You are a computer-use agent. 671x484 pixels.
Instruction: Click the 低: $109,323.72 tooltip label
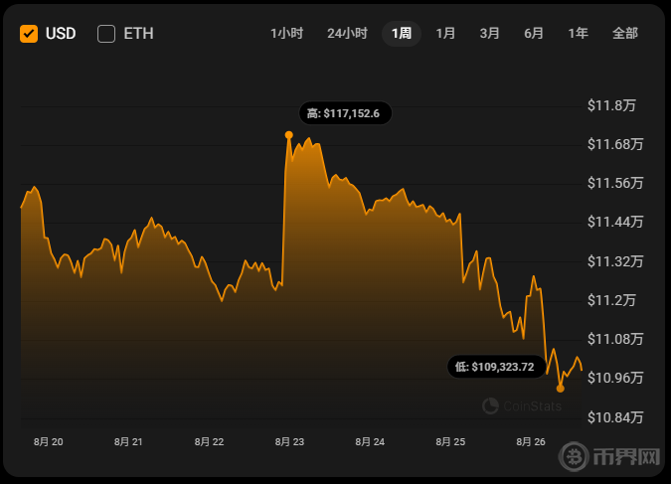tap(495, 367)
